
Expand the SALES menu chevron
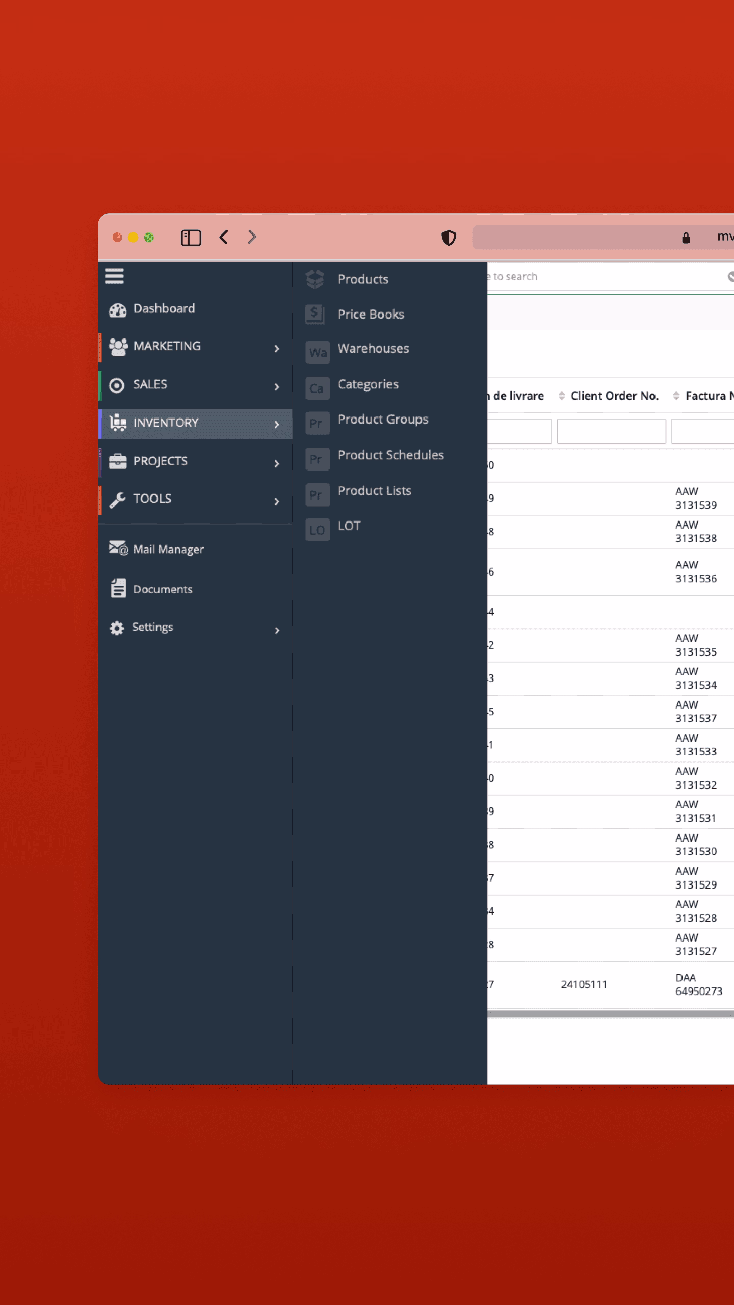point(277,387)
